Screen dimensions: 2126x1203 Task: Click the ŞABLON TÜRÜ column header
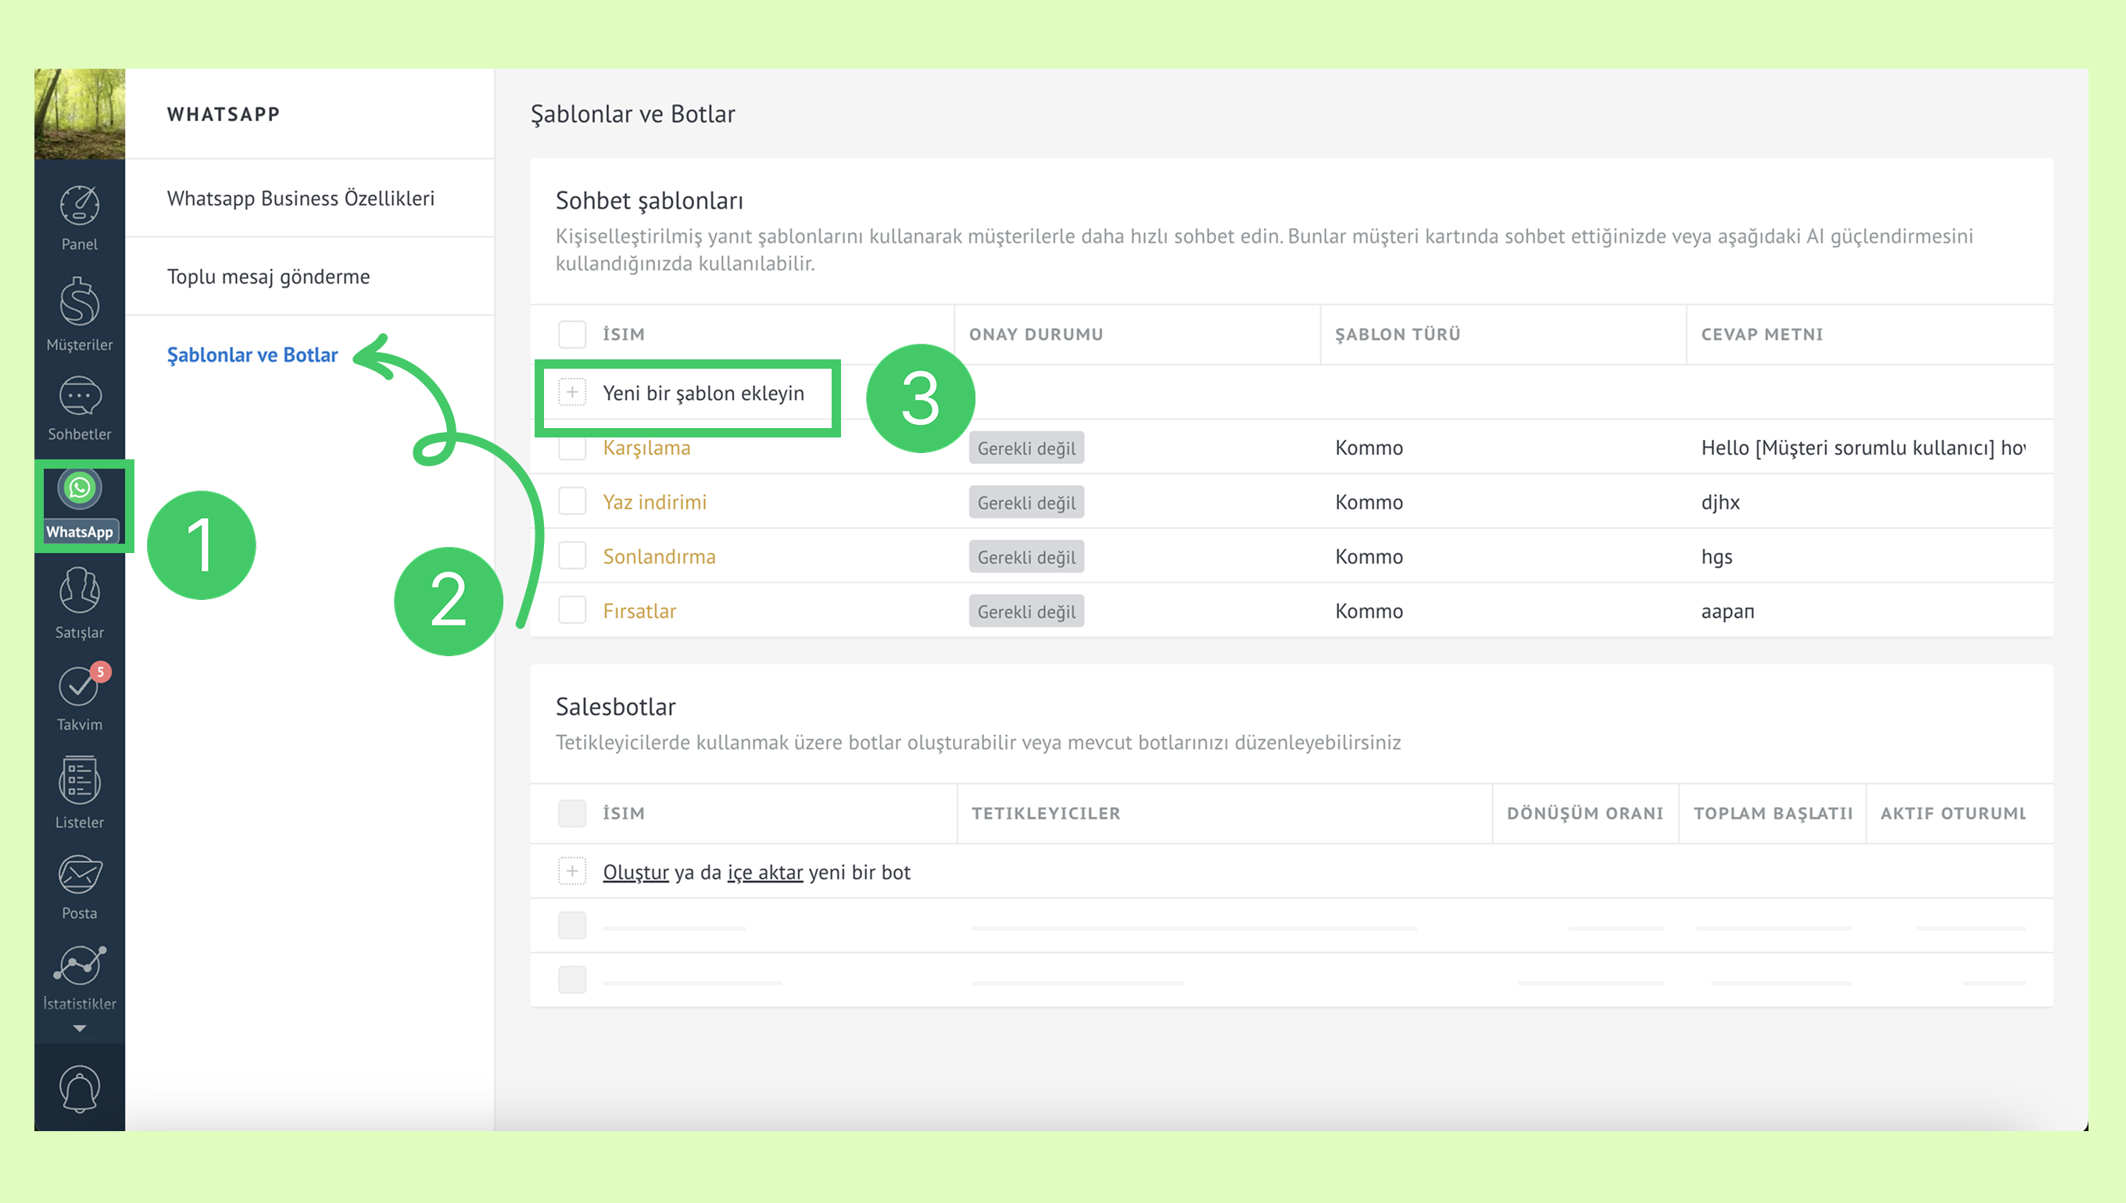click(x=1398, y=334)
